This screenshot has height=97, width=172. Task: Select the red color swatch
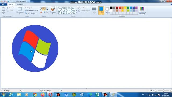coord(120,8)
